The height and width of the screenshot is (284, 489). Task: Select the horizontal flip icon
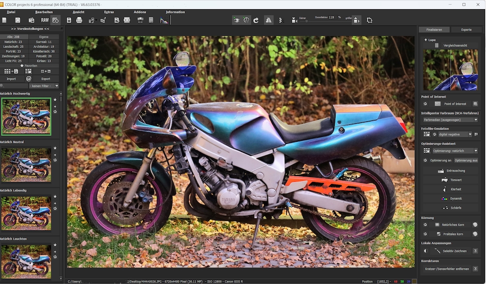269,20
